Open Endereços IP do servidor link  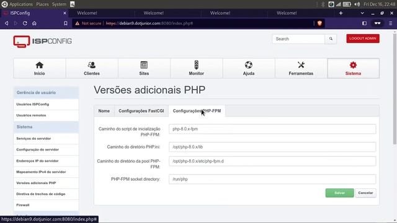tap(46, 161)
